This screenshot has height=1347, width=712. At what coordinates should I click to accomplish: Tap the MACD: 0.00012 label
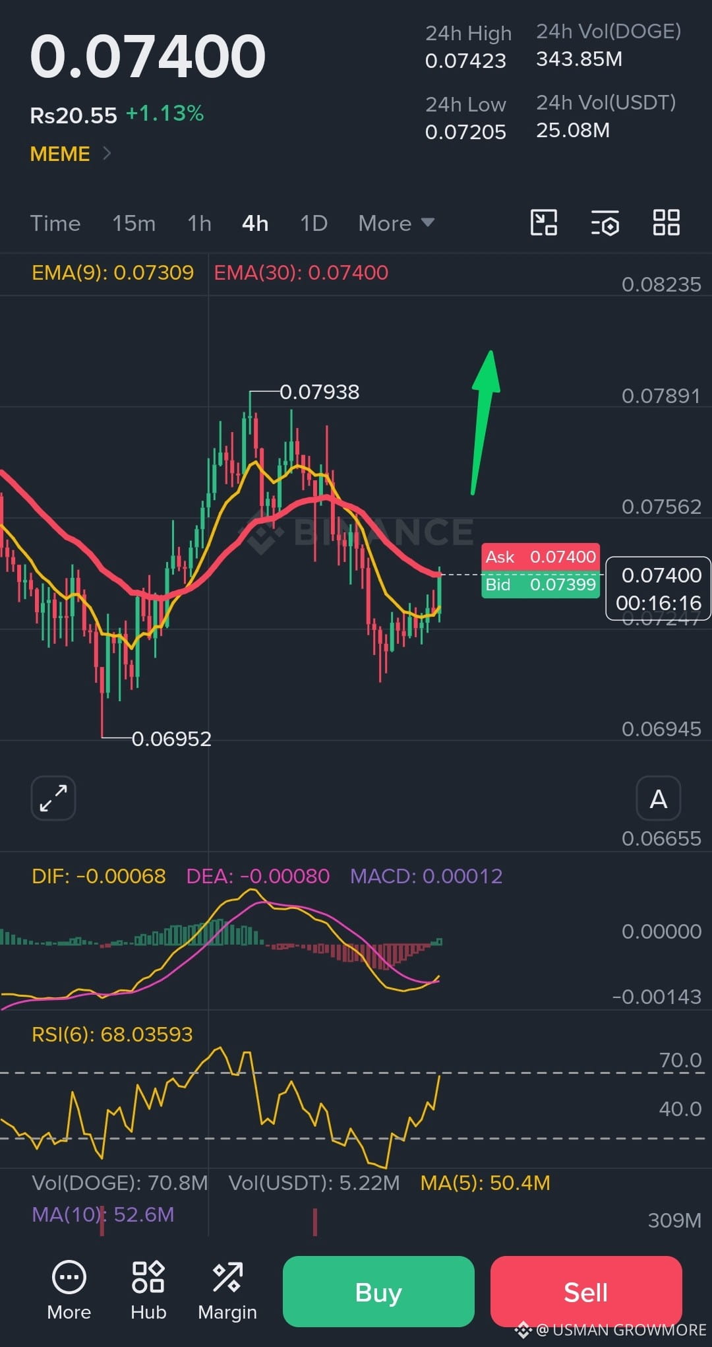click(x=427, y=876)
